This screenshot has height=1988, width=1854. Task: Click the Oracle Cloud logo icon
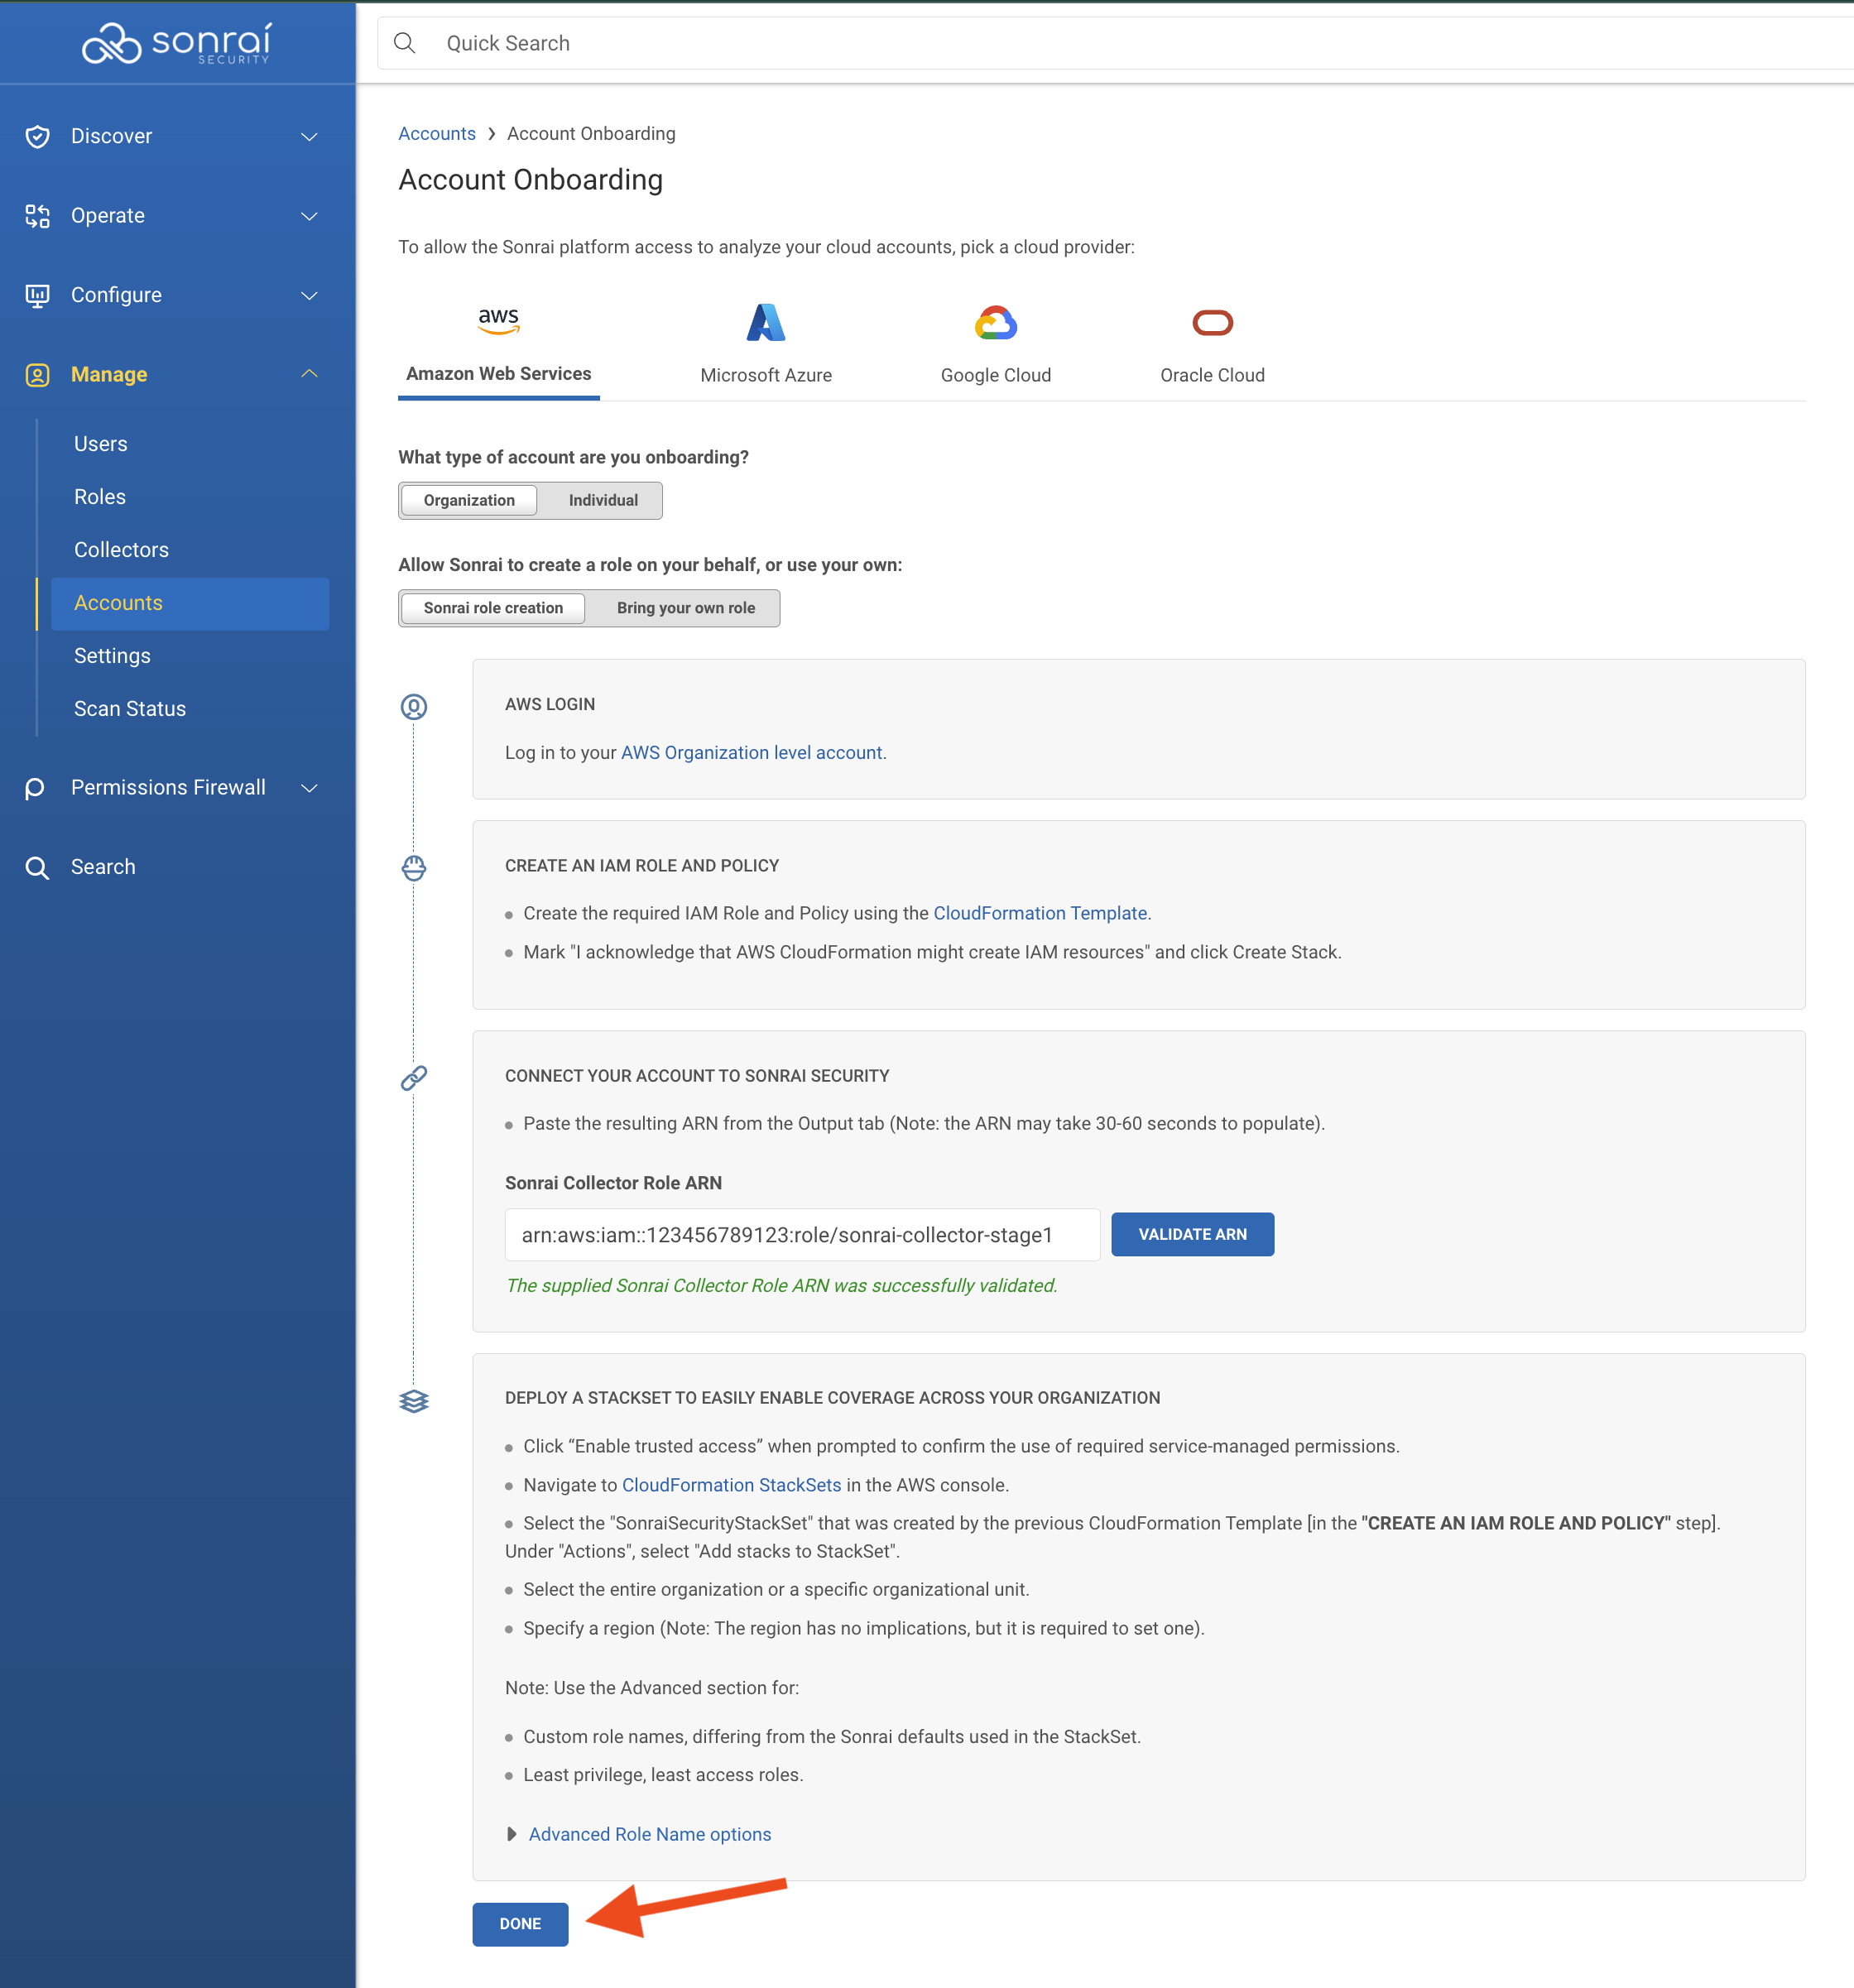tap(1212, 322)
